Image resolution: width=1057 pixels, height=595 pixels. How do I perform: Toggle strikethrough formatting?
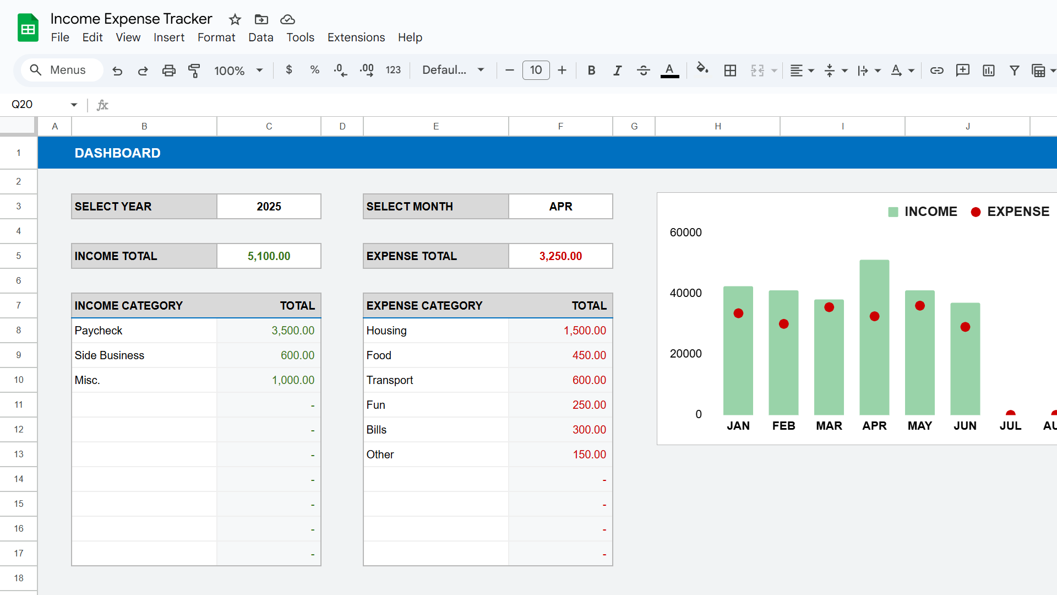tap(643, 71)
